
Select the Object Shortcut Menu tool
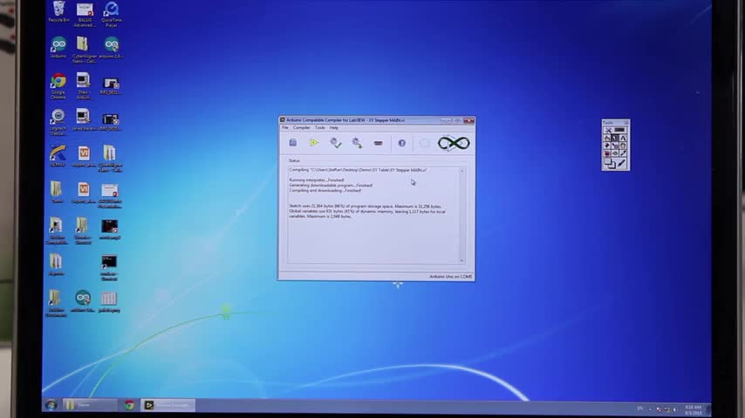pyautogui.click(x=615, y=145)
